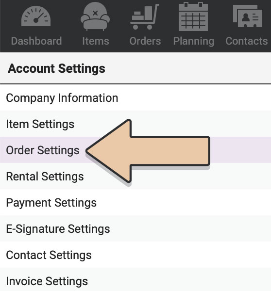Open Rental Settings
Image resolution: width=271 pixels, height=291 pixels.
tap(135, 176)
